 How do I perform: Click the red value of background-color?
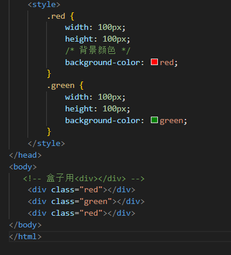click(x=167, y=63)
